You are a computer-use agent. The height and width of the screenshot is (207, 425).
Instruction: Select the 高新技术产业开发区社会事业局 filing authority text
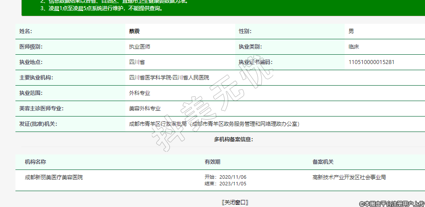click(x=349, y=177)
